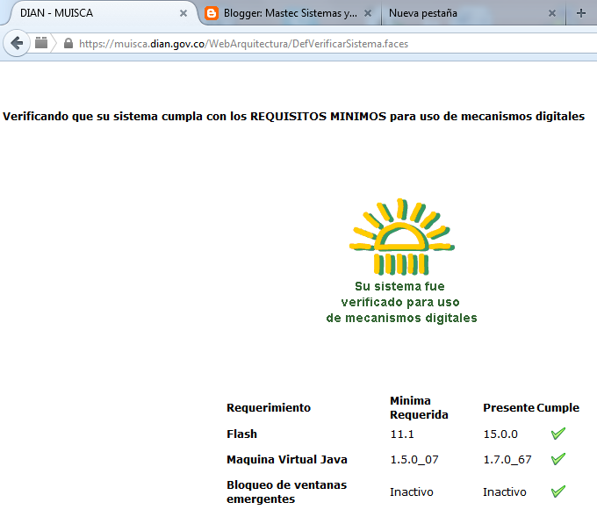Click the padlock security icon
Viewport: 597px width, 531px height.
(x=68, y=43)
